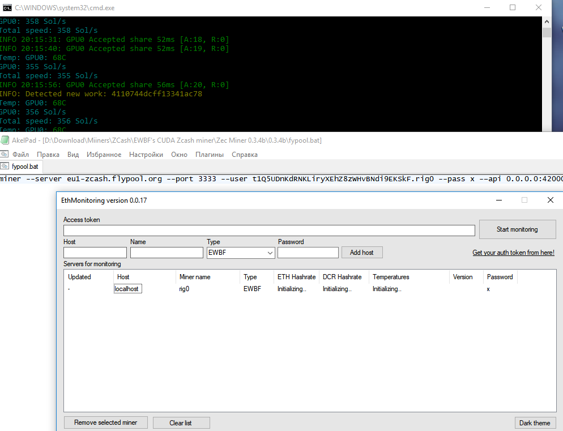Open the Справка menu in AkelPad
This screenshot has width=563, height=431.
[245, 155]
